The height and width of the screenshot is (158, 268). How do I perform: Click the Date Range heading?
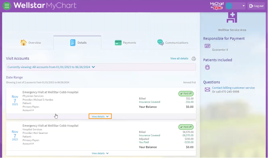click(15, 77)
